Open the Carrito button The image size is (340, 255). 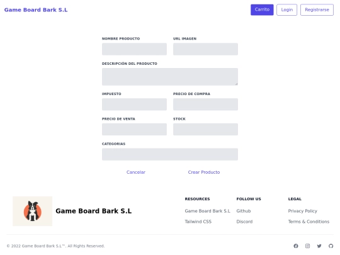262,9
